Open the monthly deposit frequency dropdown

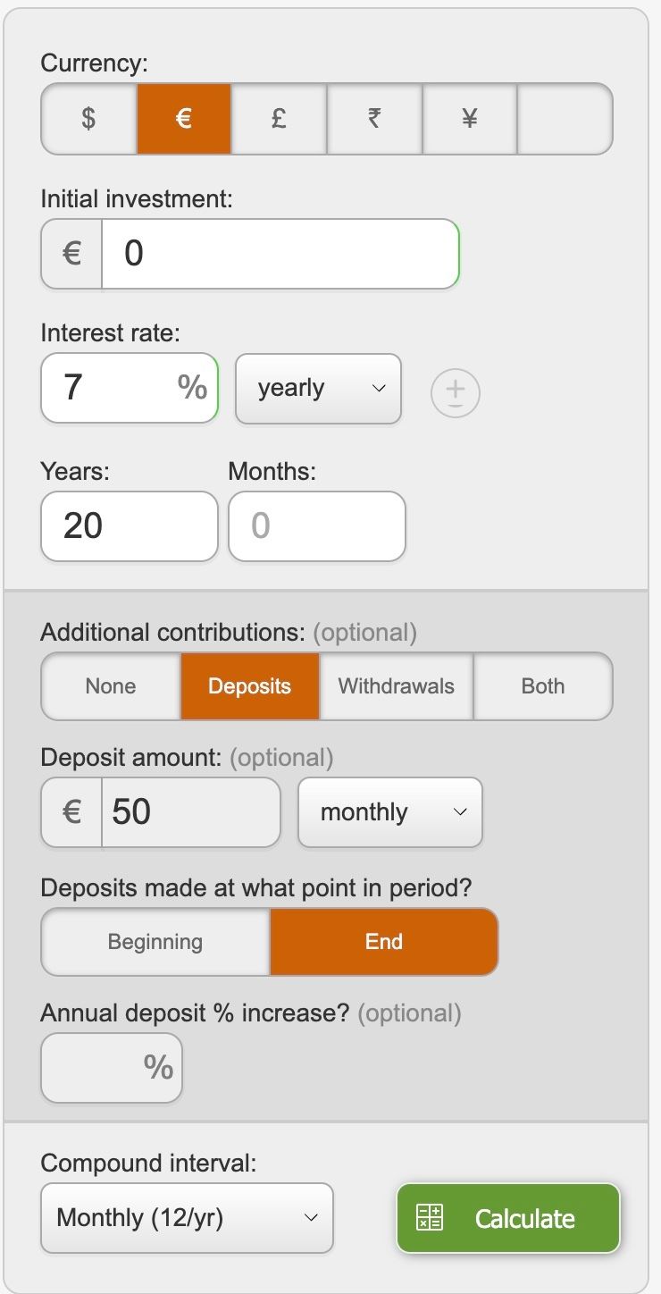click(x=390, y=812)
